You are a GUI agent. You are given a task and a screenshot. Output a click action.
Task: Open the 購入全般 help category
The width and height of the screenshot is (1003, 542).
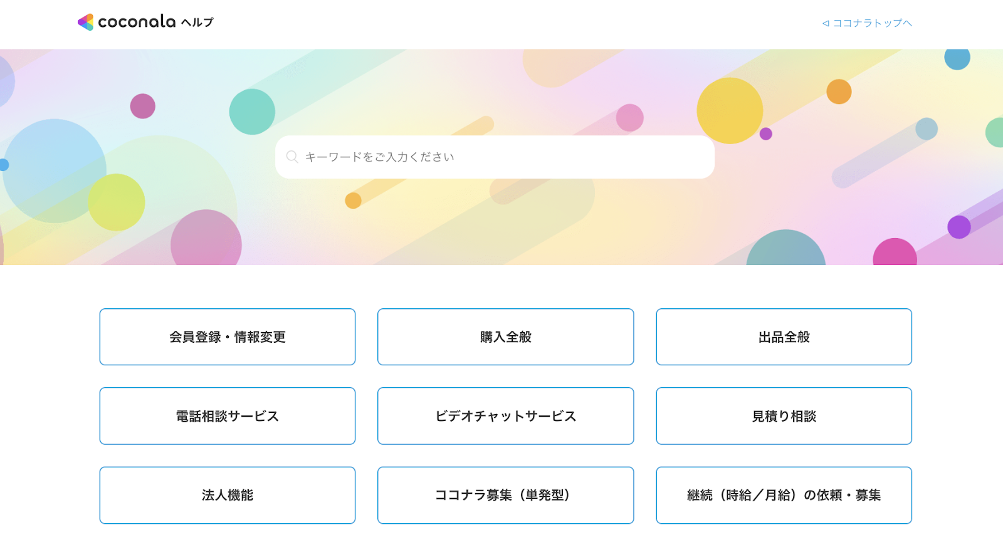coord(505,336)
